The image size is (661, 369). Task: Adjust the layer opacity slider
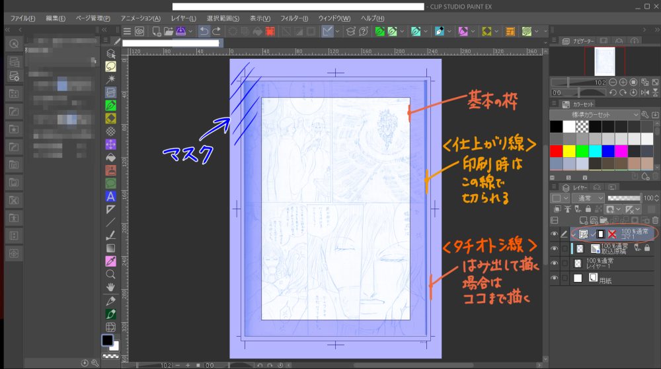(x=624, y=198)
